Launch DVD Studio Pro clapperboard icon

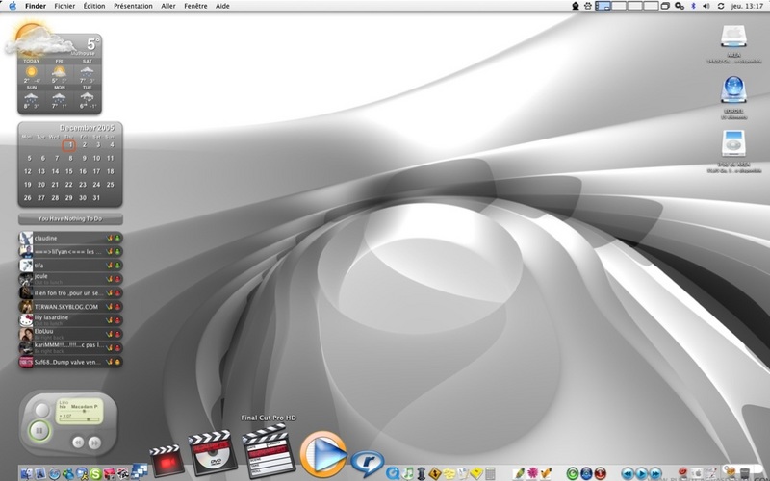pos(213,452)
